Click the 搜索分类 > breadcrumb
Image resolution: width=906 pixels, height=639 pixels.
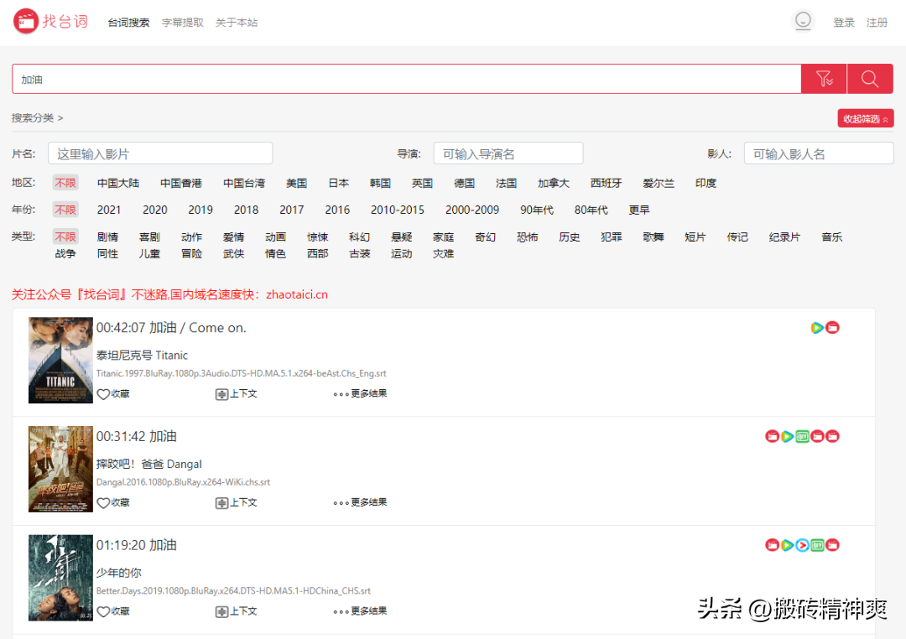pyautogui.click(x=38, y=118)
